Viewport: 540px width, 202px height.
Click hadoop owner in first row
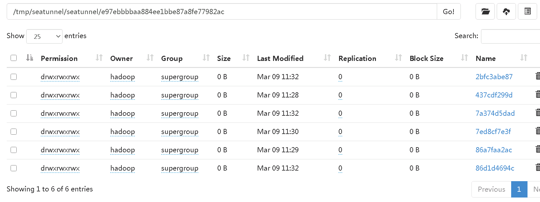(x=122, y=77)
